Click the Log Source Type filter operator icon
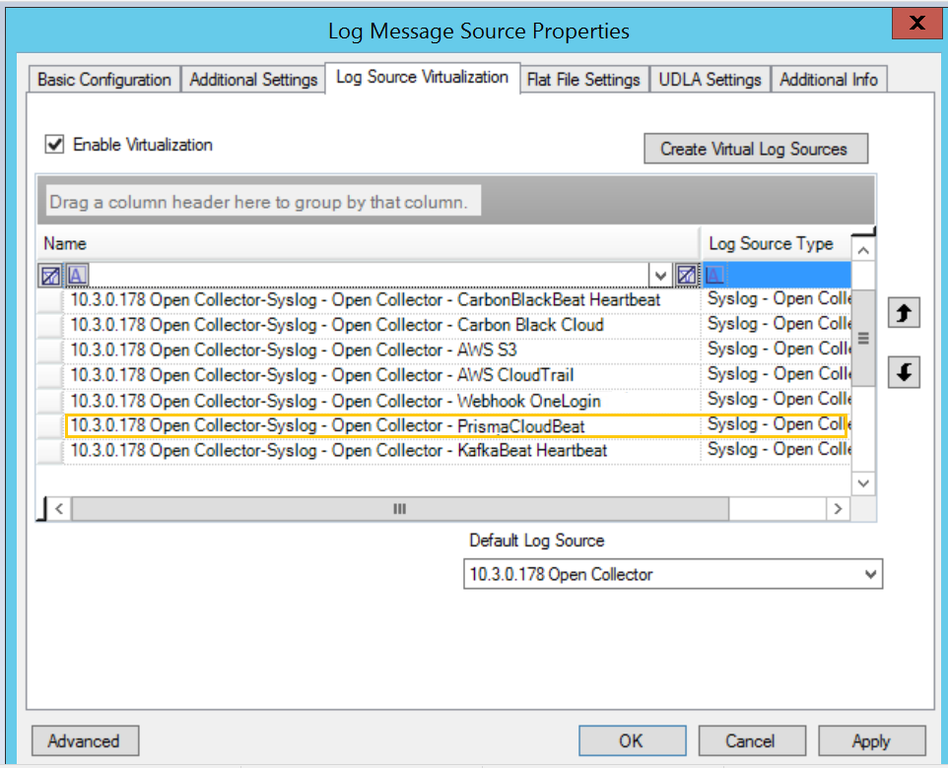 [x=714, y=275]
